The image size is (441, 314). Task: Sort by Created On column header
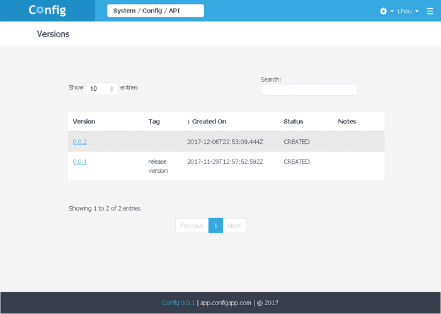tap(207, 121)
